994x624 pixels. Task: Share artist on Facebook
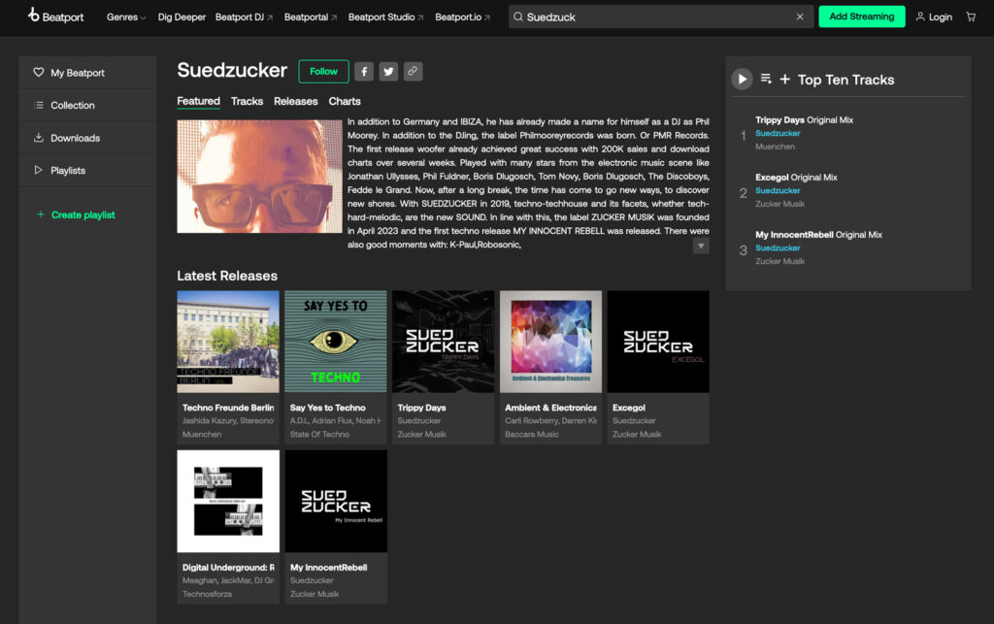click(364, 72)
